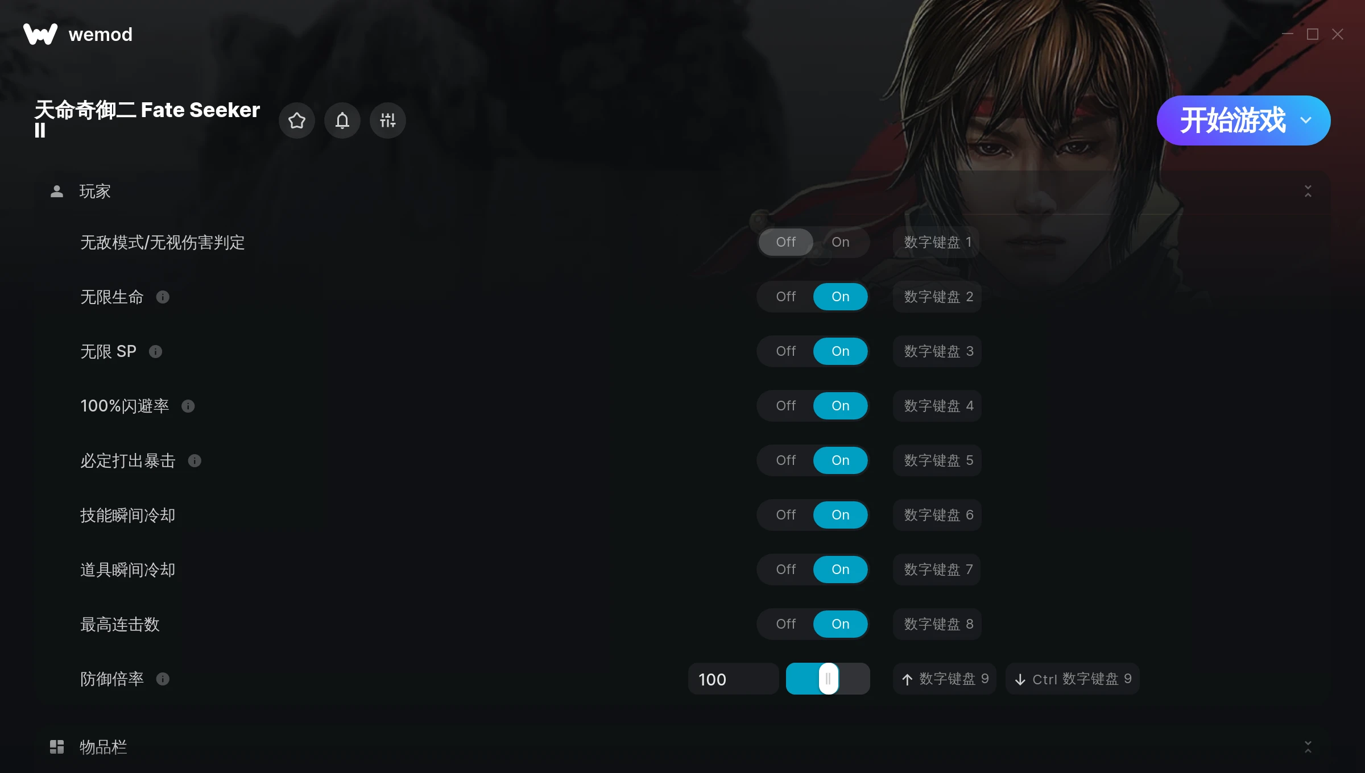
Task: View info icon for 防御倍率
Action: click(x=163, y=679)
